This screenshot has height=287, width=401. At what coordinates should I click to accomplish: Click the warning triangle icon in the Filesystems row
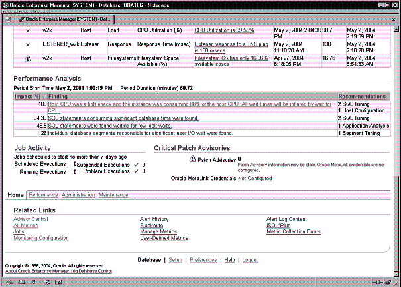tap(28, 59)
